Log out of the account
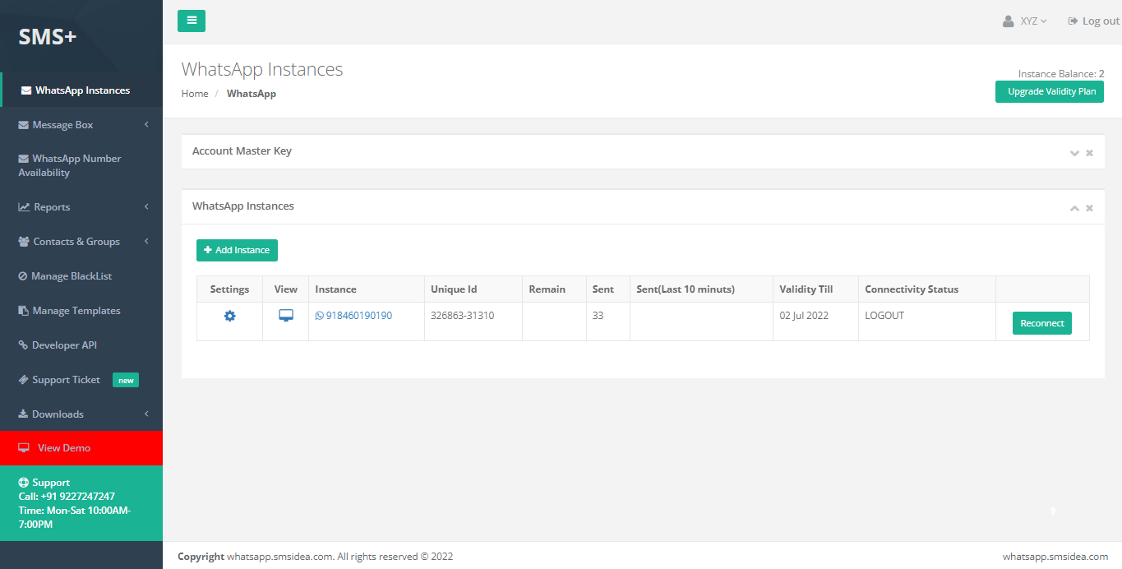Viewport: 1122px width, 569px height. [x=1093, y=21]
